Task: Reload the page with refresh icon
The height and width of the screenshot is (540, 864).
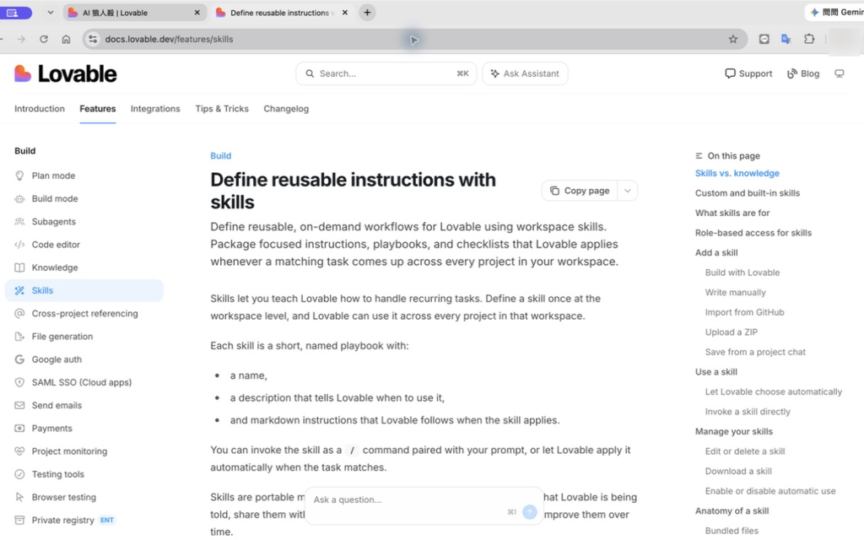Action: (x=44, y=39)
